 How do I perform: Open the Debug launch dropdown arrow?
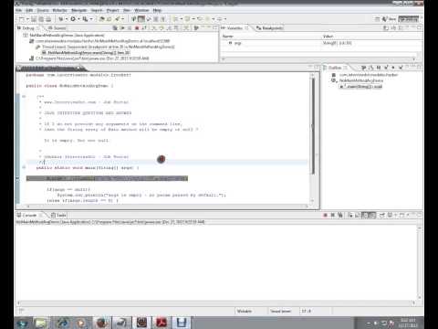(x=67, y=19)
